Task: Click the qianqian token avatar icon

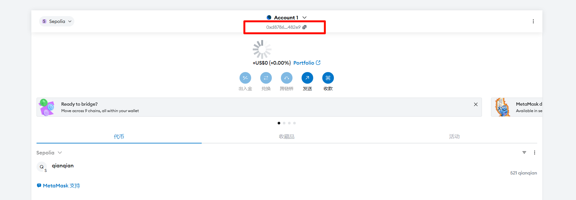Action: tap(42, 167)
